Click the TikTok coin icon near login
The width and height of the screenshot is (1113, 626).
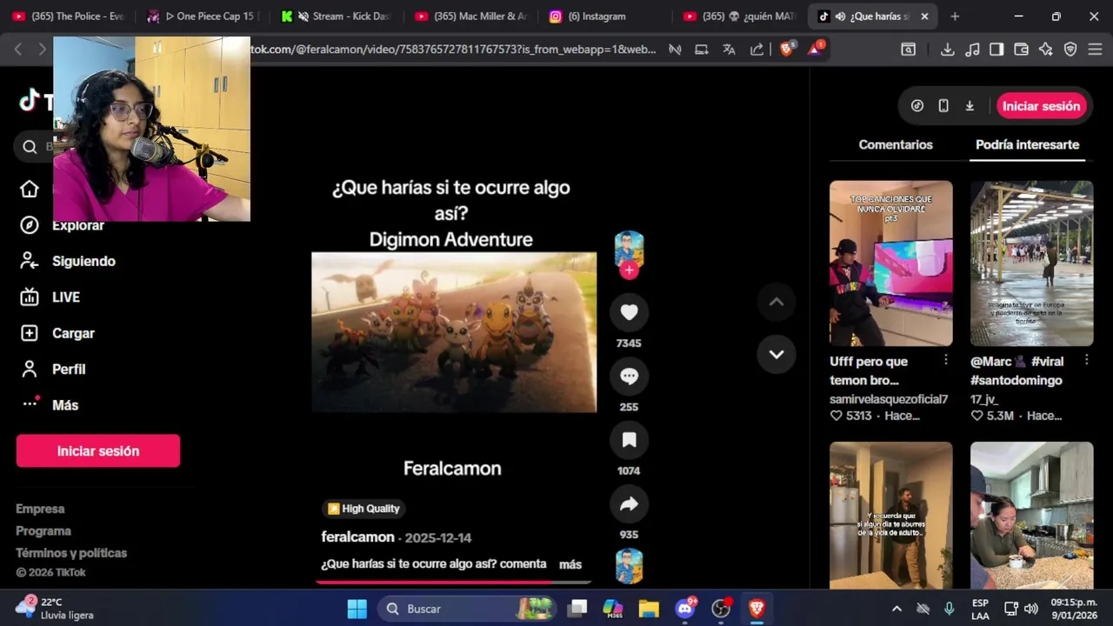(x=917, y=106)
